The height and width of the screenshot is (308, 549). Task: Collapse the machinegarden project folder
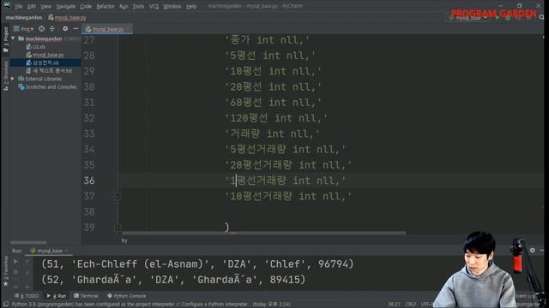(13, 38)
